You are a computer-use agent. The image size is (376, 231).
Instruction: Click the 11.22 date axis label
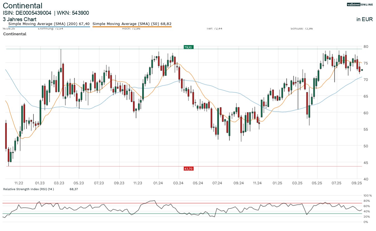[19, 183]
